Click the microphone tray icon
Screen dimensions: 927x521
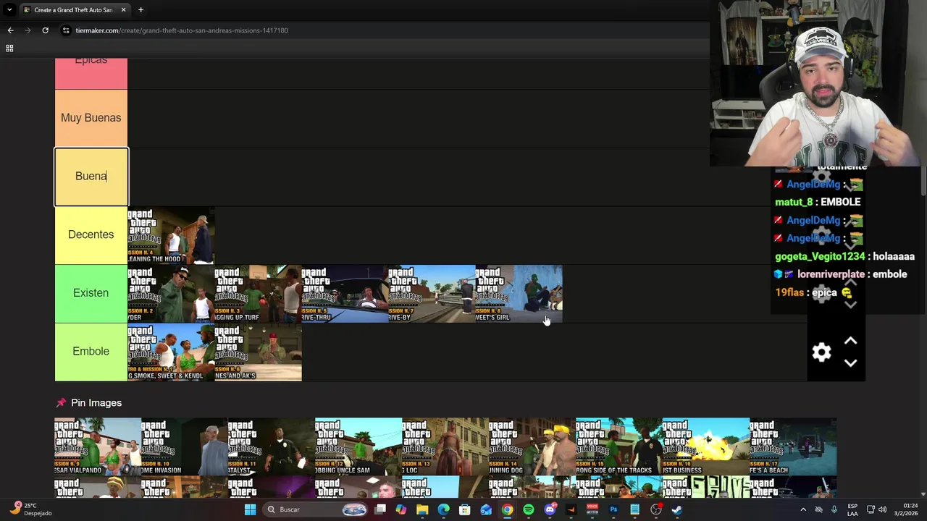pyautogui.click(x=834, y=509)
